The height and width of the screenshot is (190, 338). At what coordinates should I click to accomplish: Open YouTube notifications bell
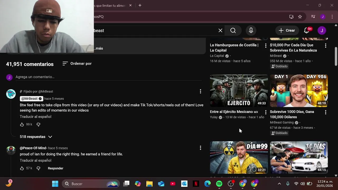pos(307,31)
